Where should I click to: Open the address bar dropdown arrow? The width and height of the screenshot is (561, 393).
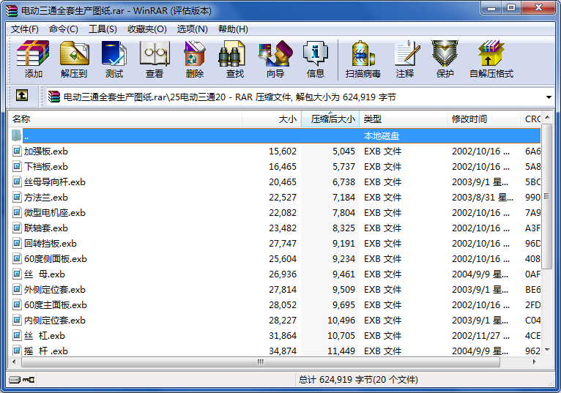pyautogui.click(x=549, y=97)
